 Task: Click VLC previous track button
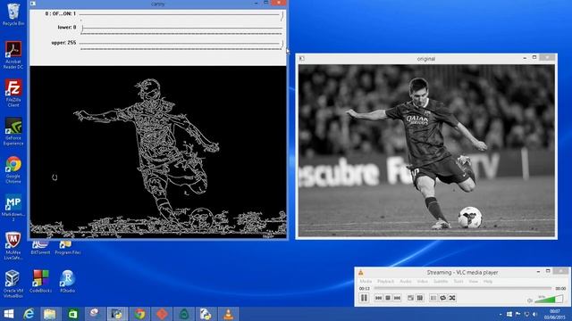pos(378,298)
